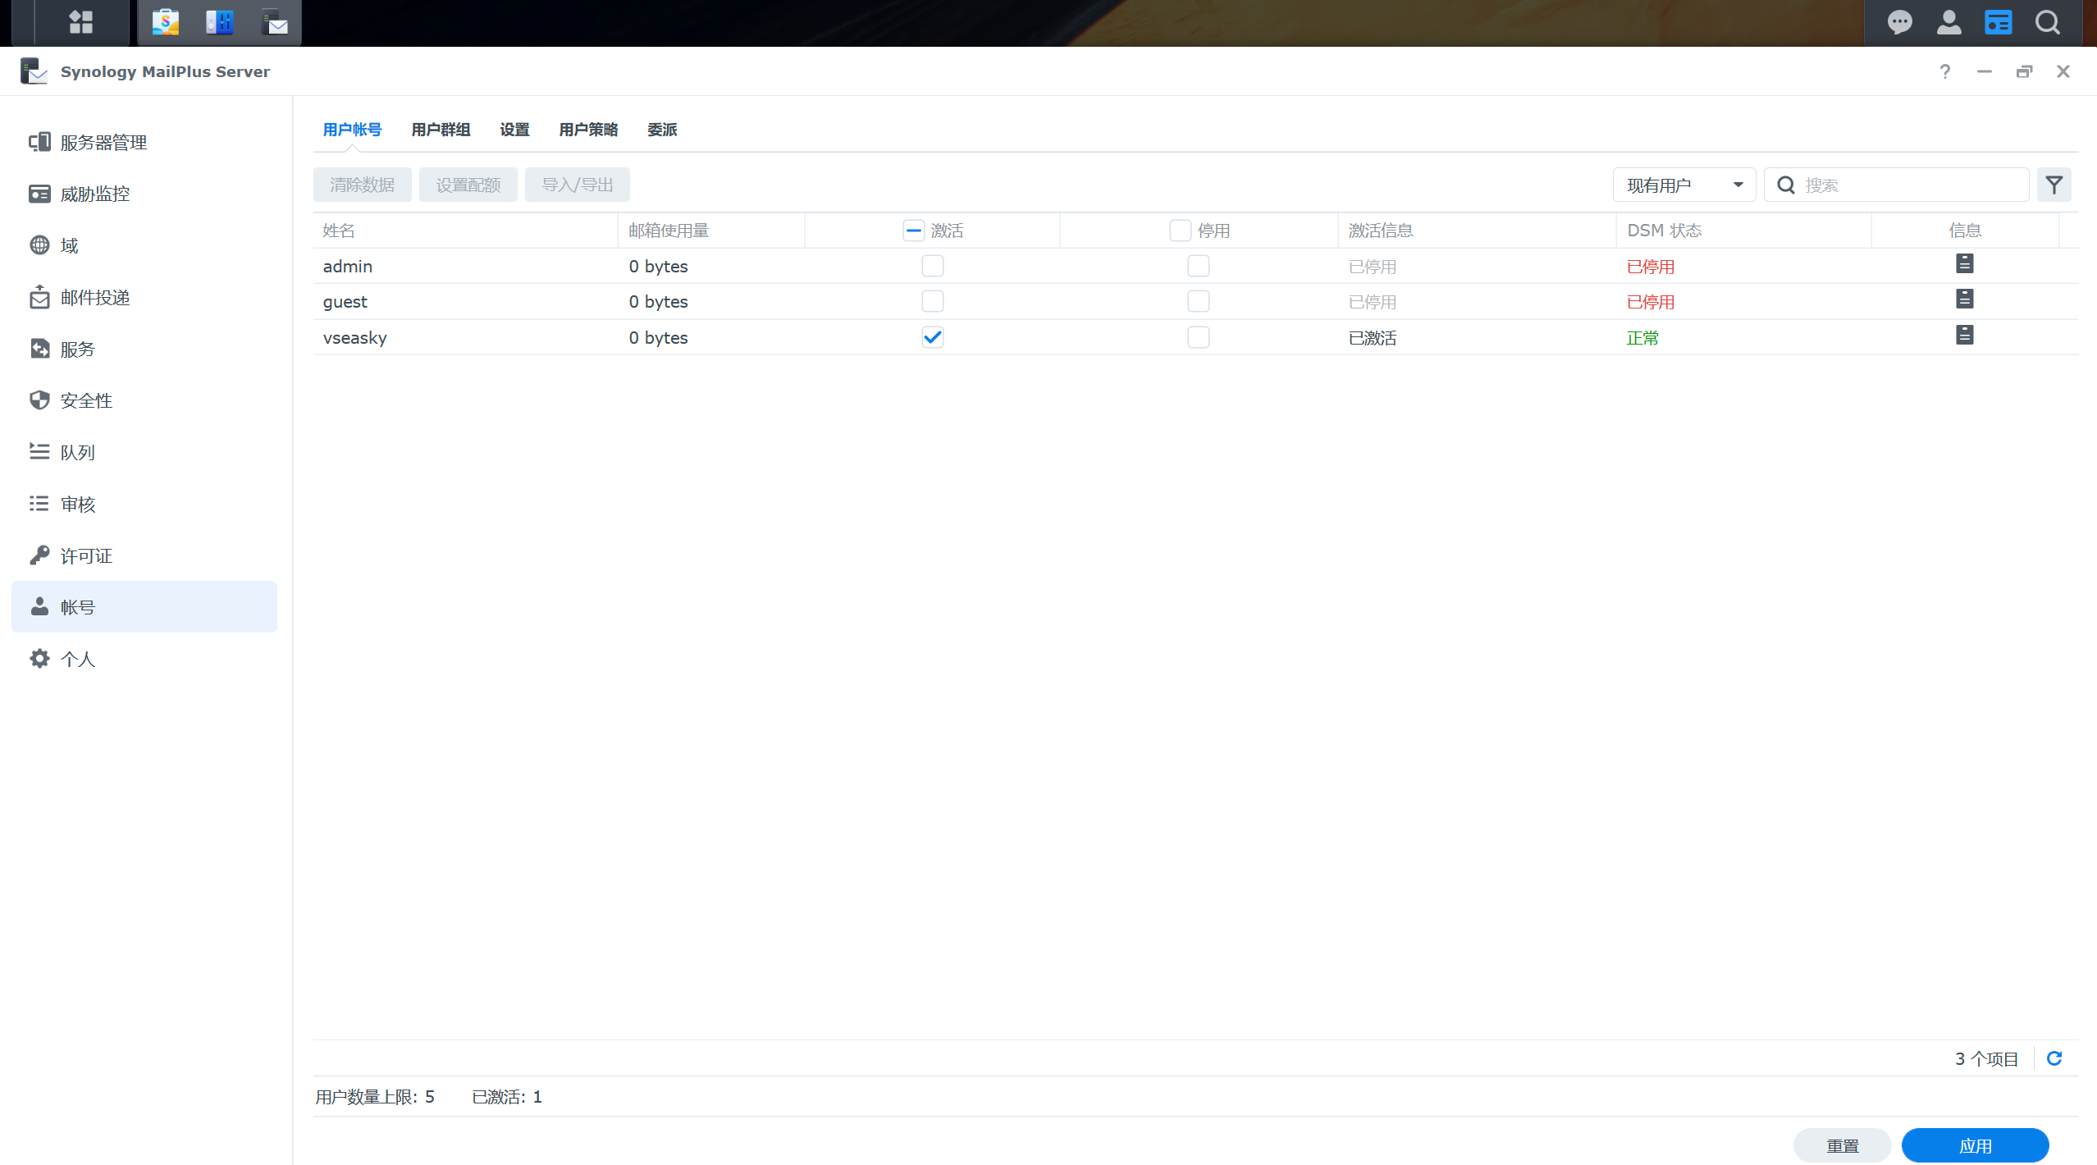Open 威胁监控 in the sidebar
The width and height of the screenshot is (2097, 1165).
pyautogui.click(x=144, y=194)
